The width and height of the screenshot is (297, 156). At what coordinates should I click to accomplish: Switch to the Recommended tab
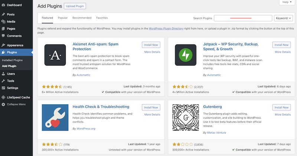tap(82, 18)
